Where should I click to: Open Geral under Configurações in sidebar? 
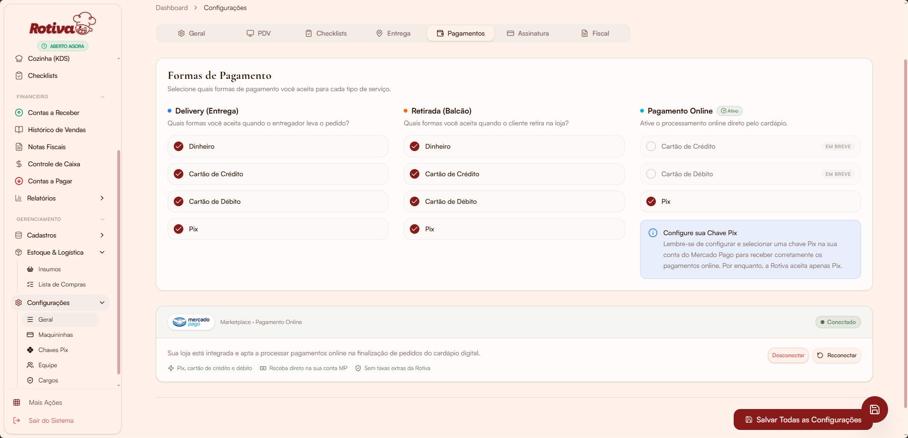pyautogui.click(x=61, y=320)
